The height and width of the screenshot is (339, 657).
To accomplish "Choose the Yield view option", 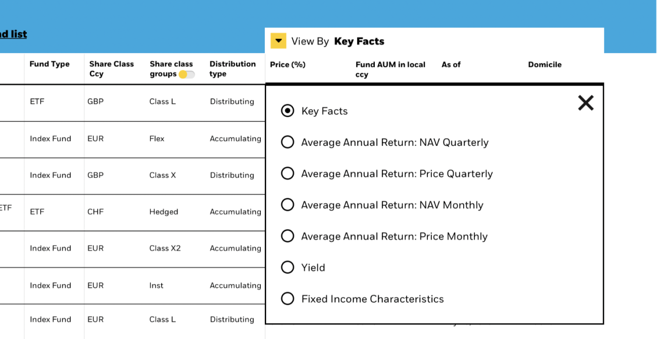I will 288,268.
